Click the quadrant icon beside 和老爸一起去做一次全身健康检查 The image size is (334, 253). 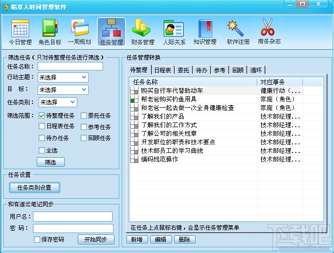pyautogui.click(x=135, y=108)
